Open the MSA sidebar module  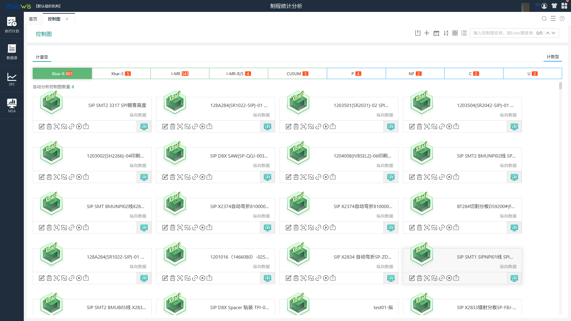point(12,106)
